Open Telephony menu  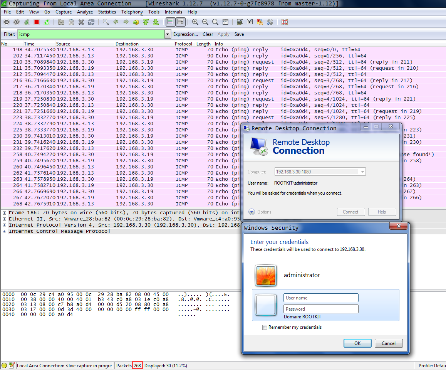coord(132,12)
